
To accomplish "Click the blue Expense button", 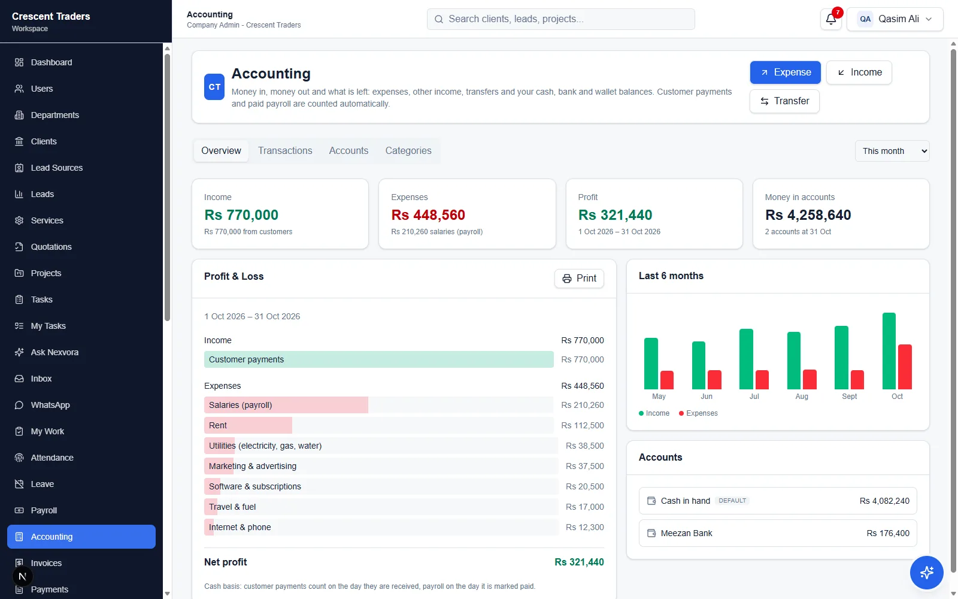I will pos(786,72).
